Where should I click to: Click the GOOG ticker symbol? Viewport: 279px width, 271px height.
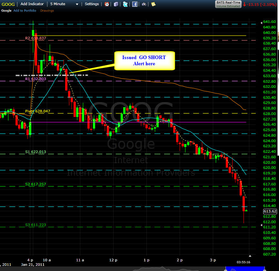coord(8,4)
